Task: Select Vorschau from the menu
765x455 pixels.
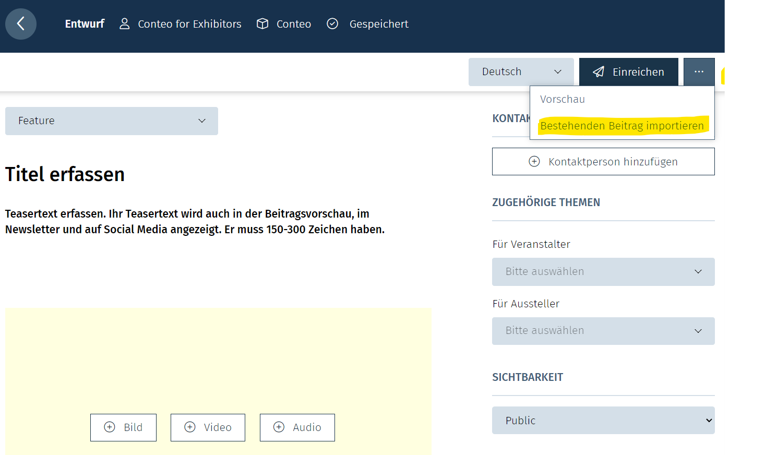Action: click(563, 99)
